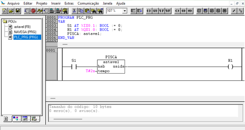Select the H1 output coil

(230, 67)
